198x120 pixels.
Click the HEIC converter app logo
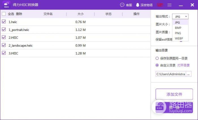tap(6, 5)
